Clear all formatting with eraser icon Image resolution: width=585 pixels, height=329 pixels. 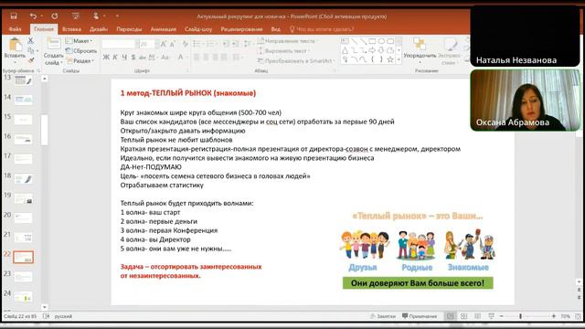186,44
